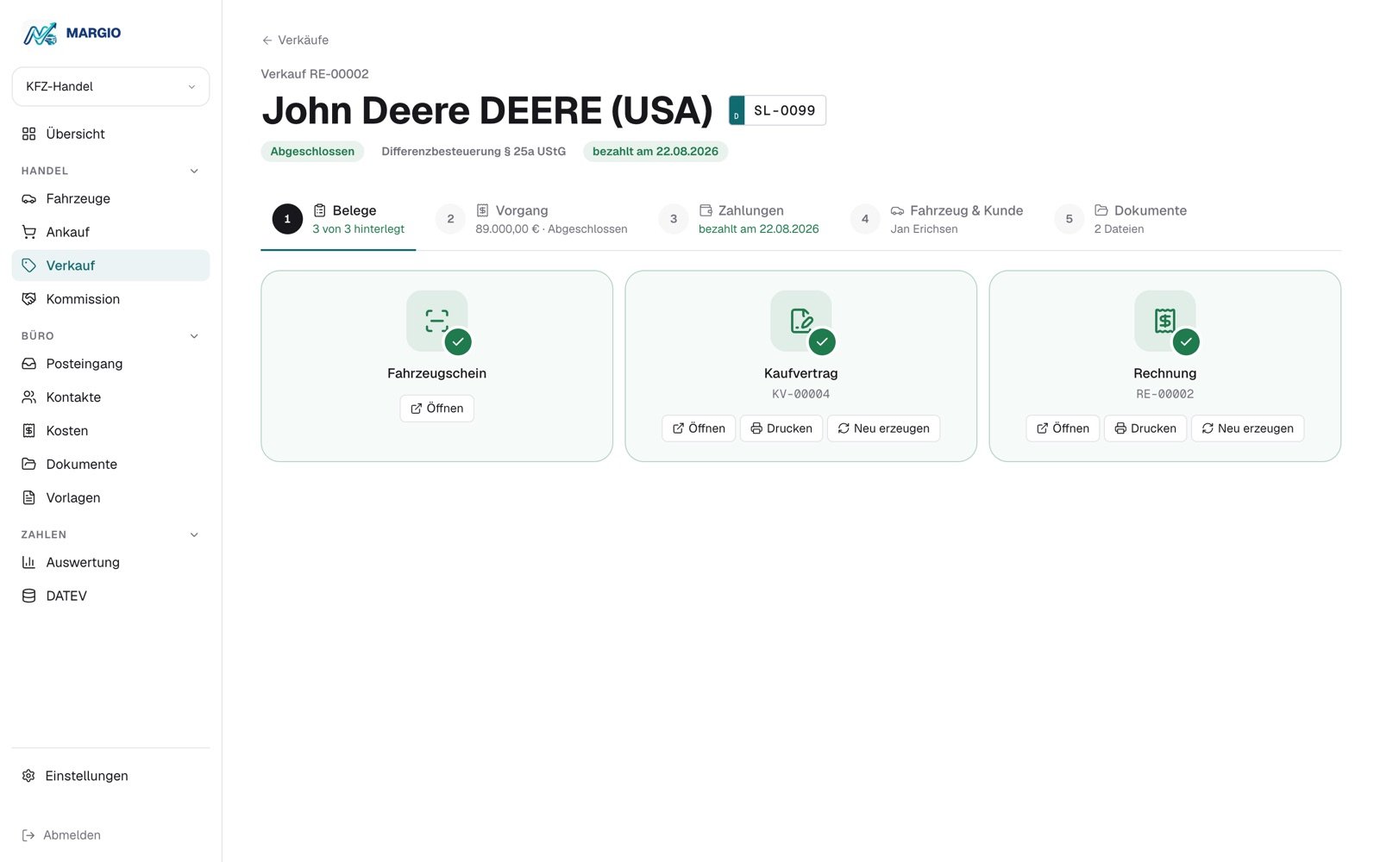Screen dimensions: 1380x862
Task: Click the Ankauf shopping cart icon
Action: (x=29, y=232)
